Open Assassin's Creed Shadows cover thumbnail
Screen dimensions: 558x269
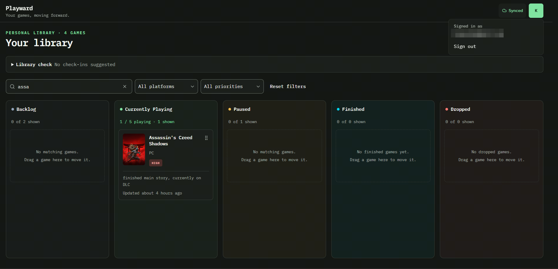pos(134,149)
